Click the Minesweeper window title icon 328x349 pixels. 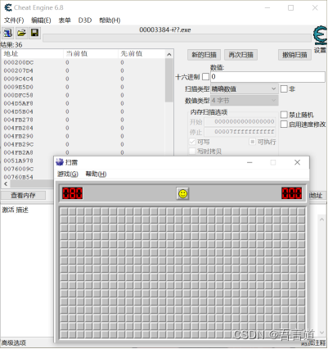(60, 162)
